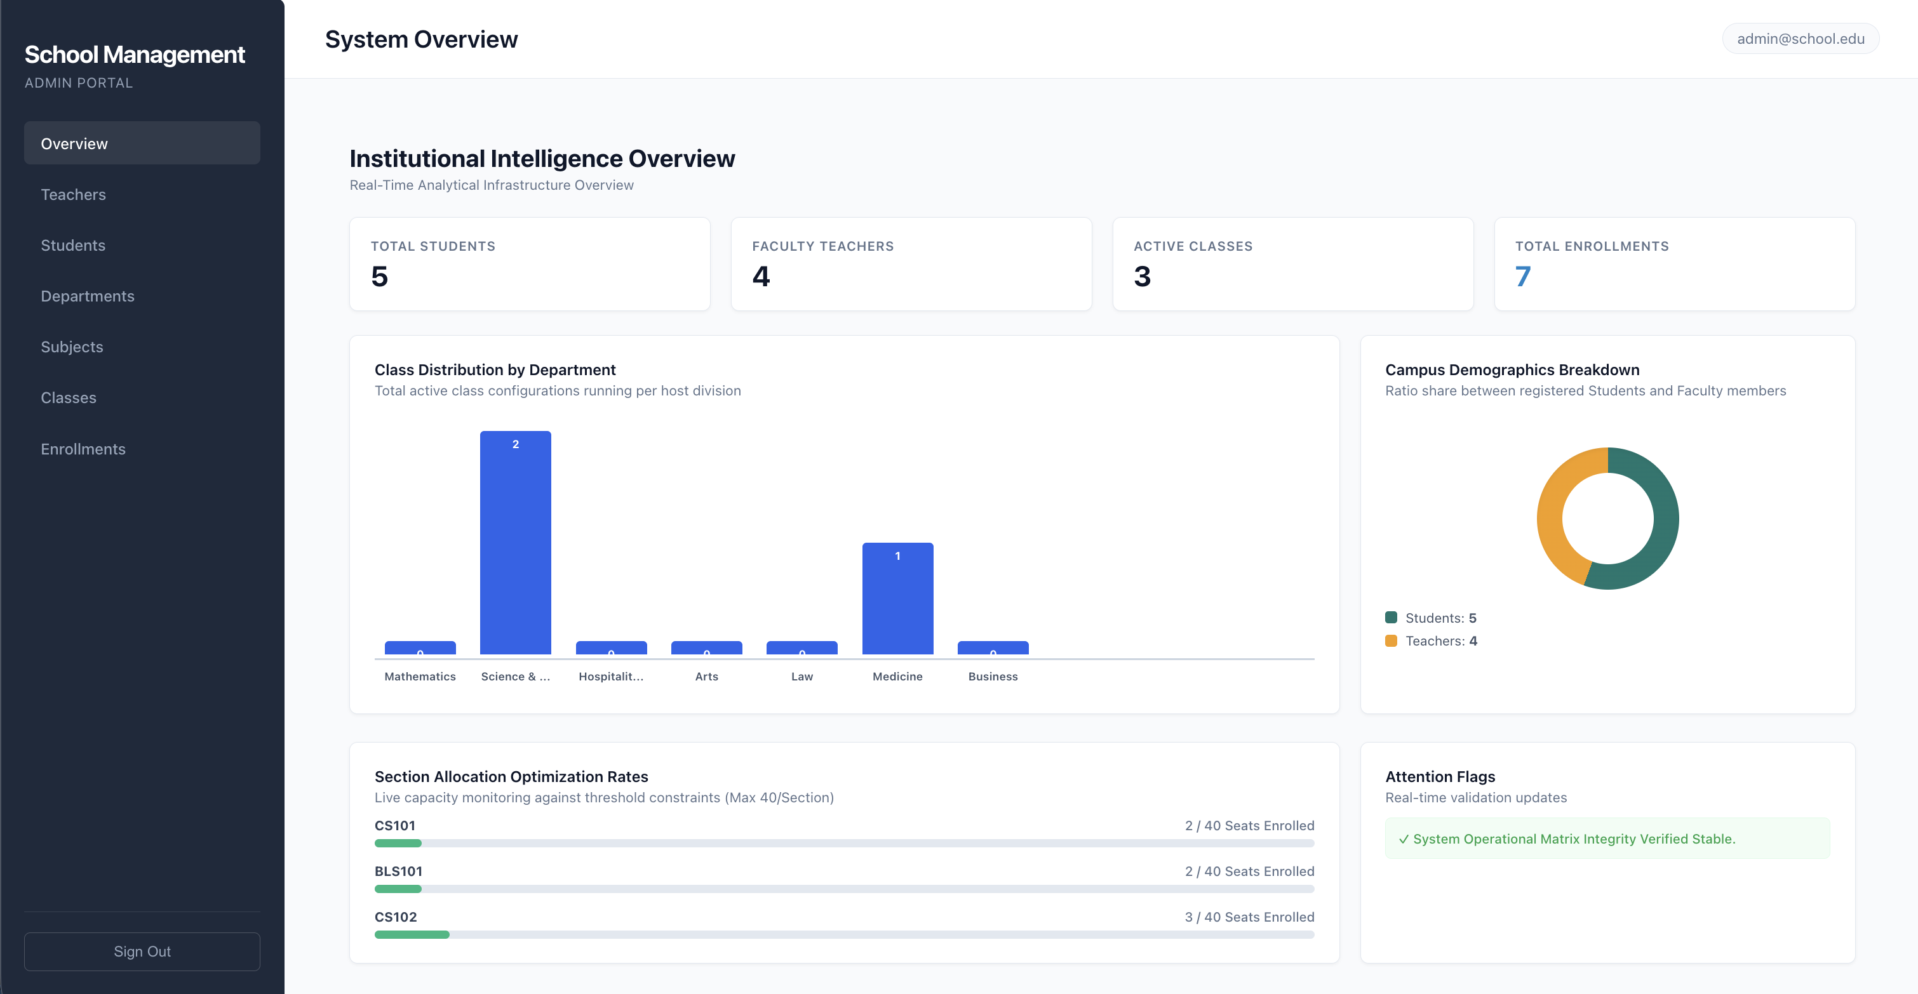This screenshot has width=1918, height=994.
Task: Click the CS101 capacity progress bar
Action: coord(844,843)
